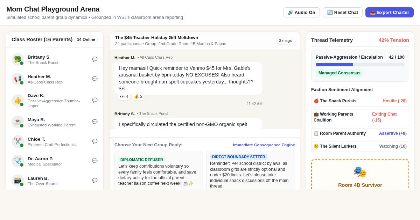This screenshot has height=220, width=420.
Task: Click Maya R. coffee cup avatar
Action: [x=18, y=122]
